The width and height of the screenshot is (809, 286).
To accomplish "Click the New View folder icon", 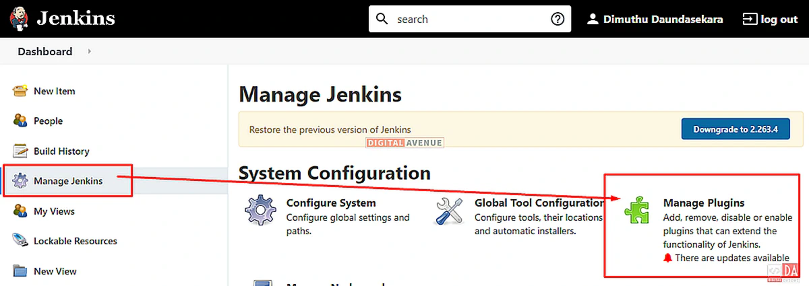I will point(21,271).
